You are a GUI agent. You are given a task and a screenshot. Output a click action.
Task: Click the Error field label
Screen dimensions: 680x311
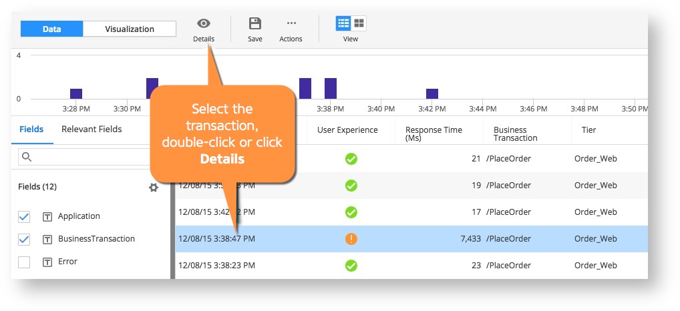tap(67, 262)
